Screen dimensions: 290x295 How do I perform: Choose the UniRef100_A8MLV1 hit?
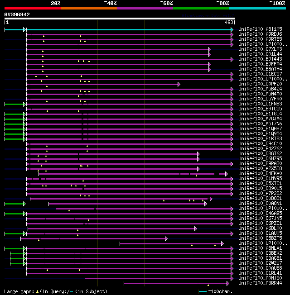point(260,248)
